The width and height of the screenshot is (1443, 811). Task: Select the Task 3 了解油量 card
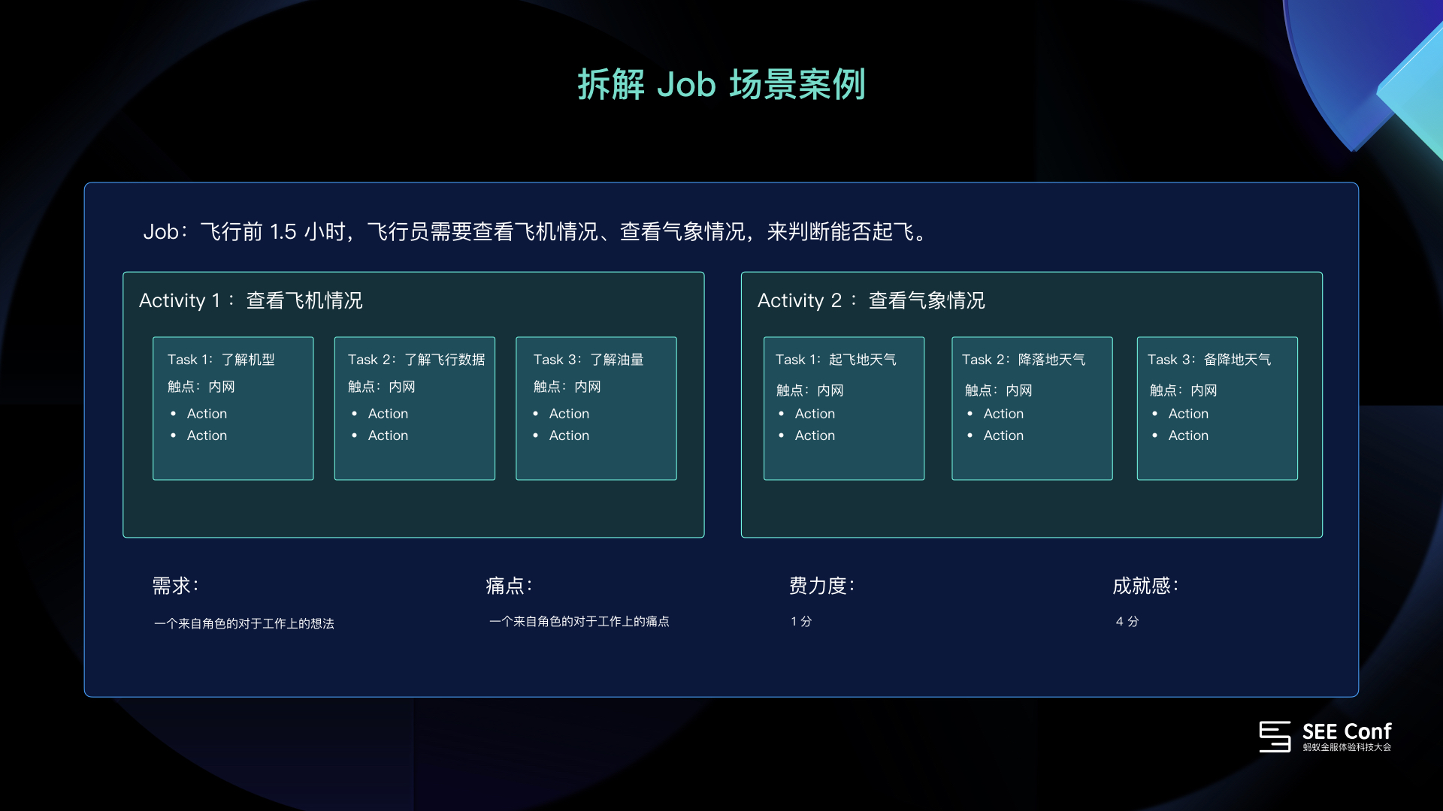tap(596, 408)
